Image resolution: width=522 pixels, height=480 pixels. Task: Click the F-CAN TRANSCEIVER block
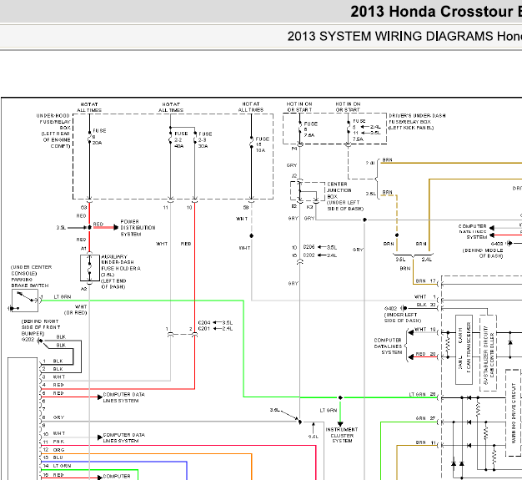(x=464, y=350)
